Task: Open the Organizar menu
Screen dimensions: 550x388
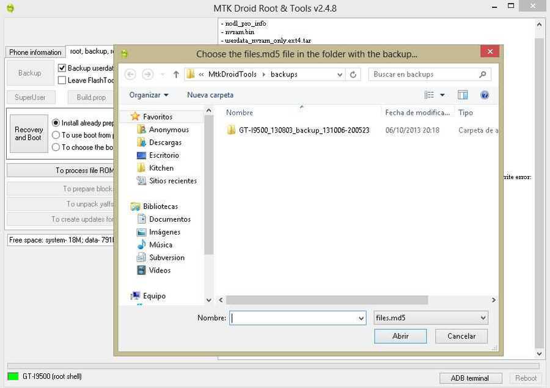Action: [148, 95]
